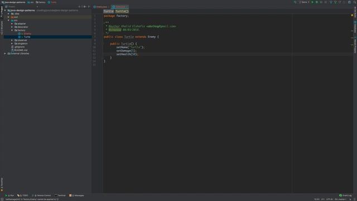Open the Structure side panel tab
Viewport: 357px width, 201px height.
tap(2, 28)
